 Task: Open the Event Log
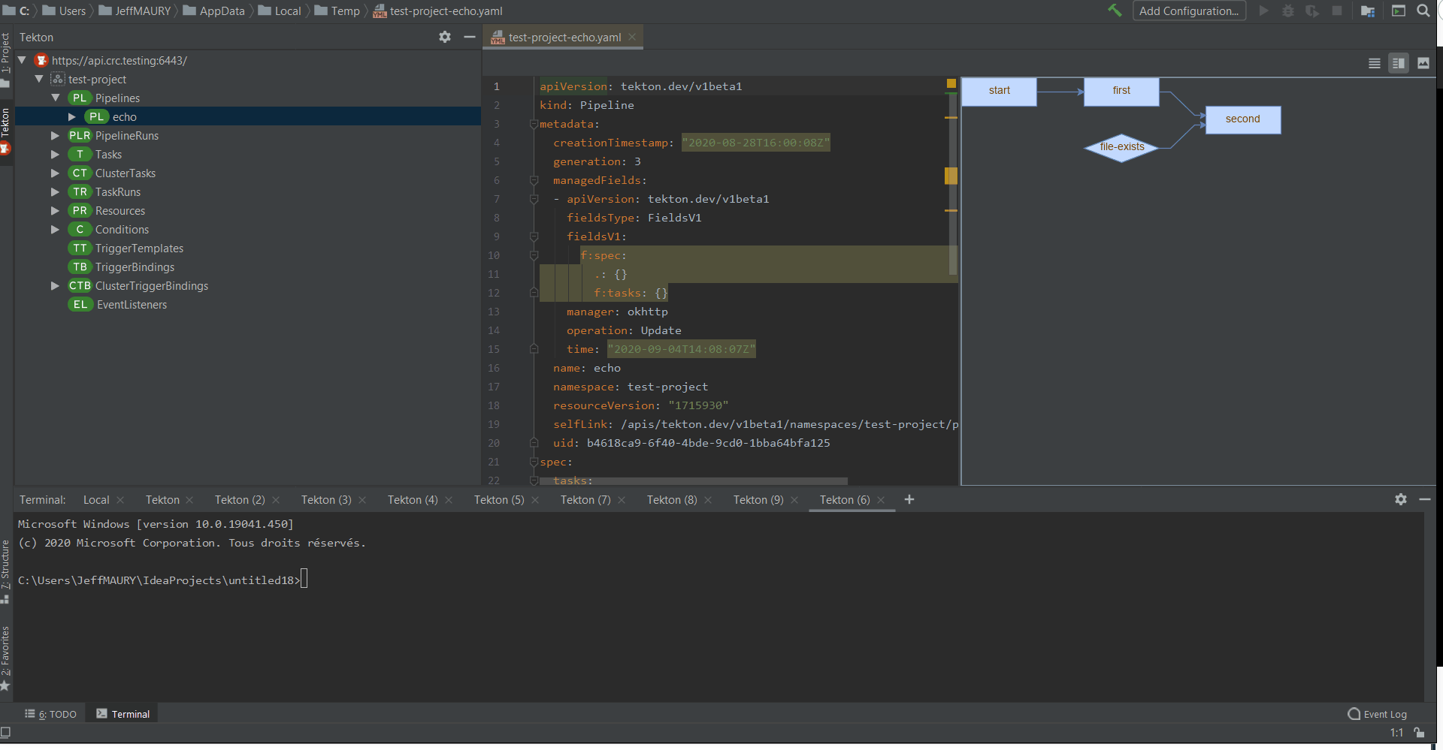pyautogui.click(x=1377, y=714)
